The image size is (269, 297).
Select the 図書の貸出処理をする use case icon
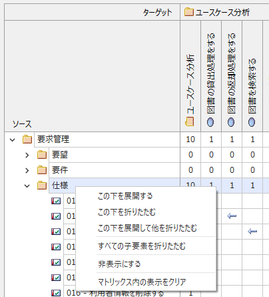pos(210,122)
